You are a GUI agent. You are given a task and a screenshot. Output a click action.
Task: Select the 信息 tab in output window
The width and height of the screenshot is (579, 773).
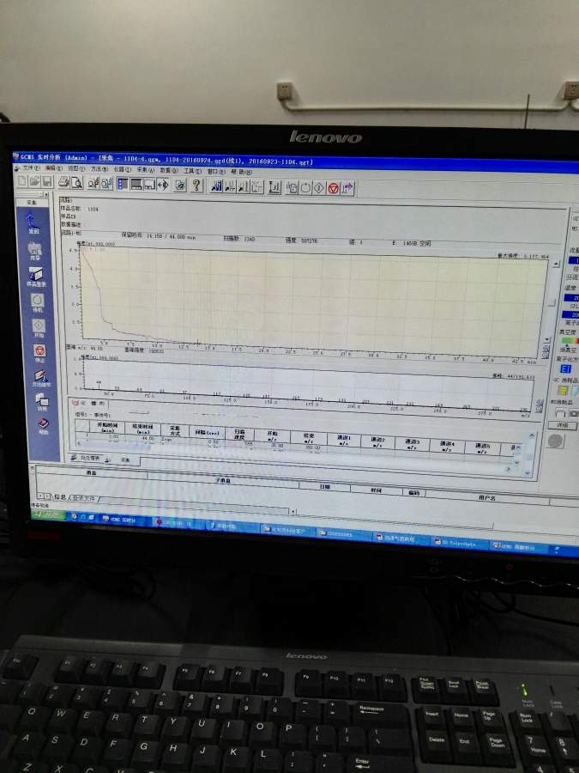click(59, 497)
